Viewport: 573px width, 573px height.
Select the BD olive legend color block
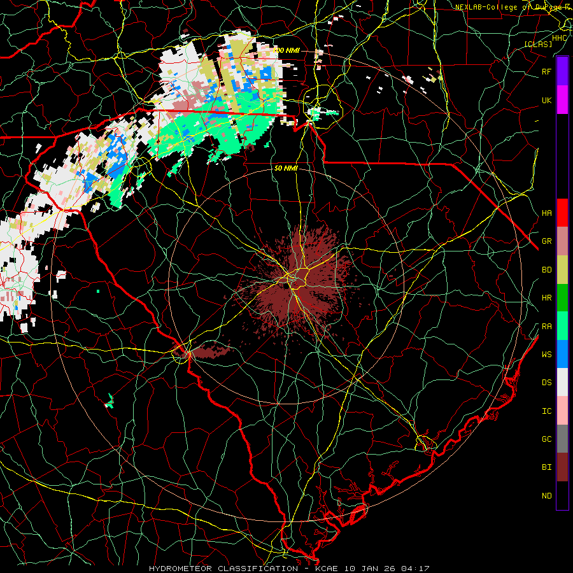(562, 269)
